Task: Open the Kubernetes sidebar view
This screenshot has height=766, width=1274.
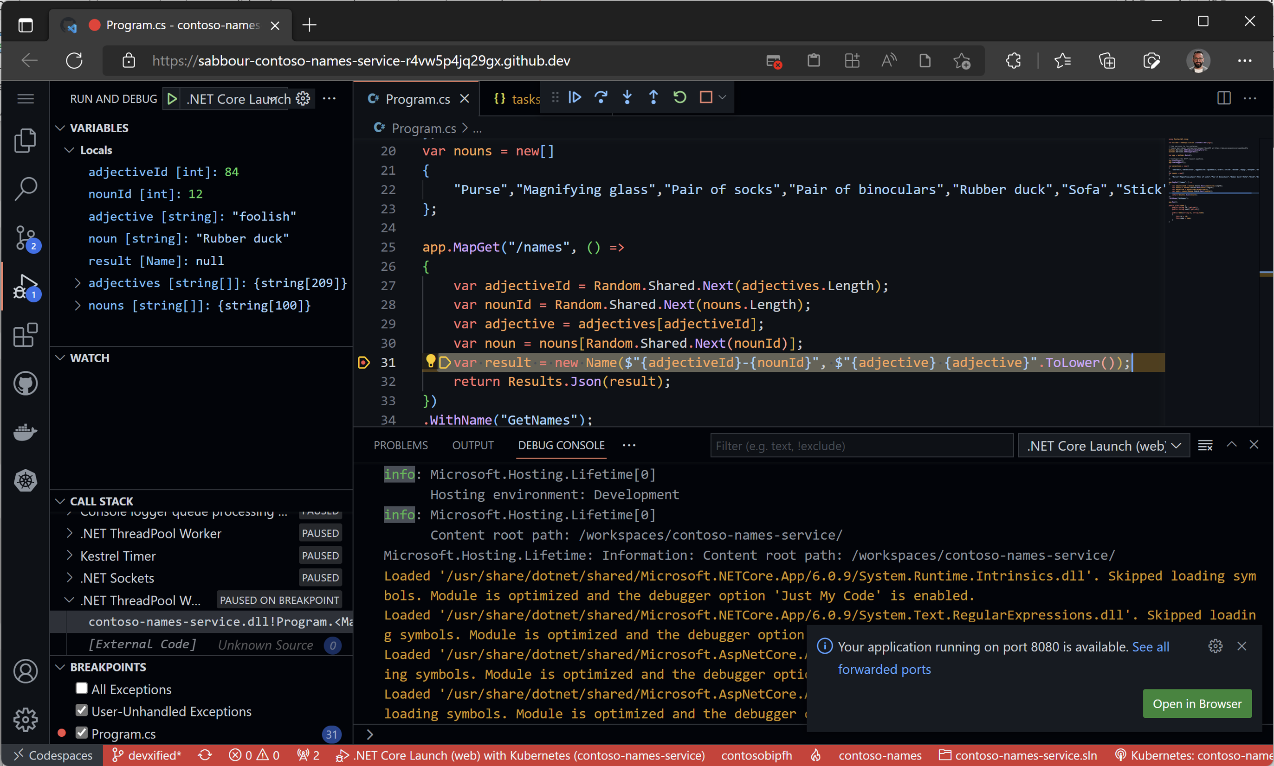Action: pyautogui.click(x=26, y=480)
